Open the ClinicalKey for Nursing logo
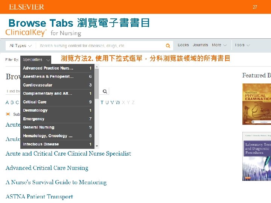 pos(43,33)
